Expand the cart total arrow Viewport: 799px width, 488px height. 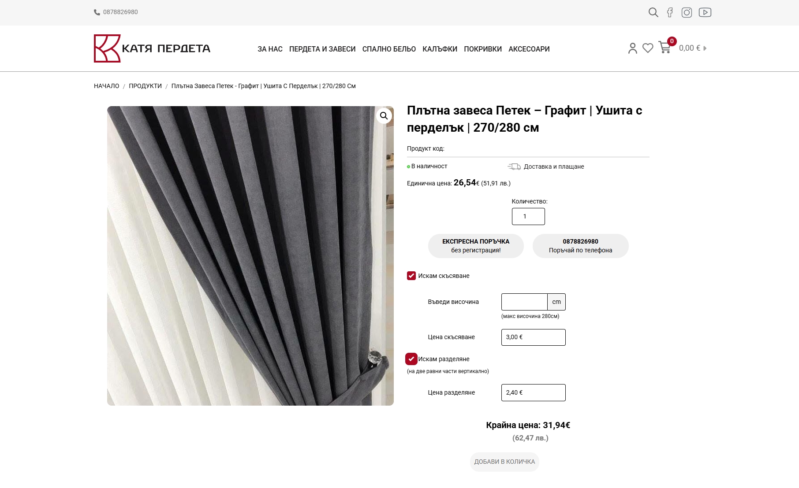coord(705,48)
